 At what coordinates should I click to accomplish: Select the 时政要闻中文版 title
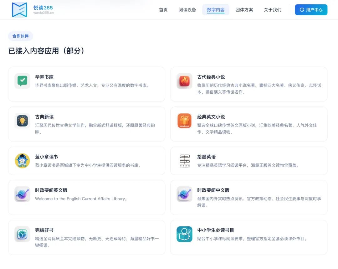[x=213, y=190]
